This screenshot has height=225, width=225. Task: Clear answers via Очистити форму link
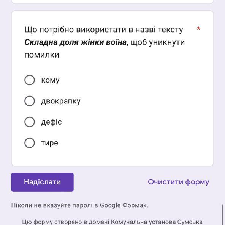point(179,182)
